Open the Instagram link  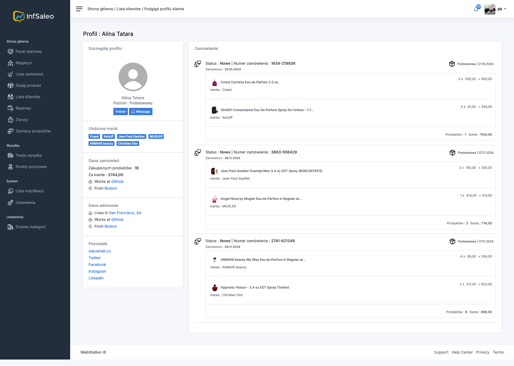[x=97, y=271]
